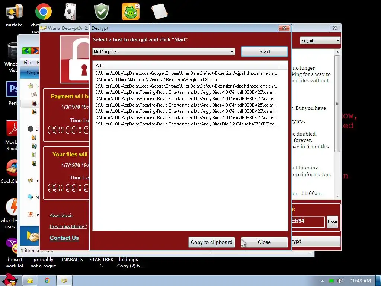381x286 pixels.
Task: Click the red padlock image
Action: pos(74,60)
